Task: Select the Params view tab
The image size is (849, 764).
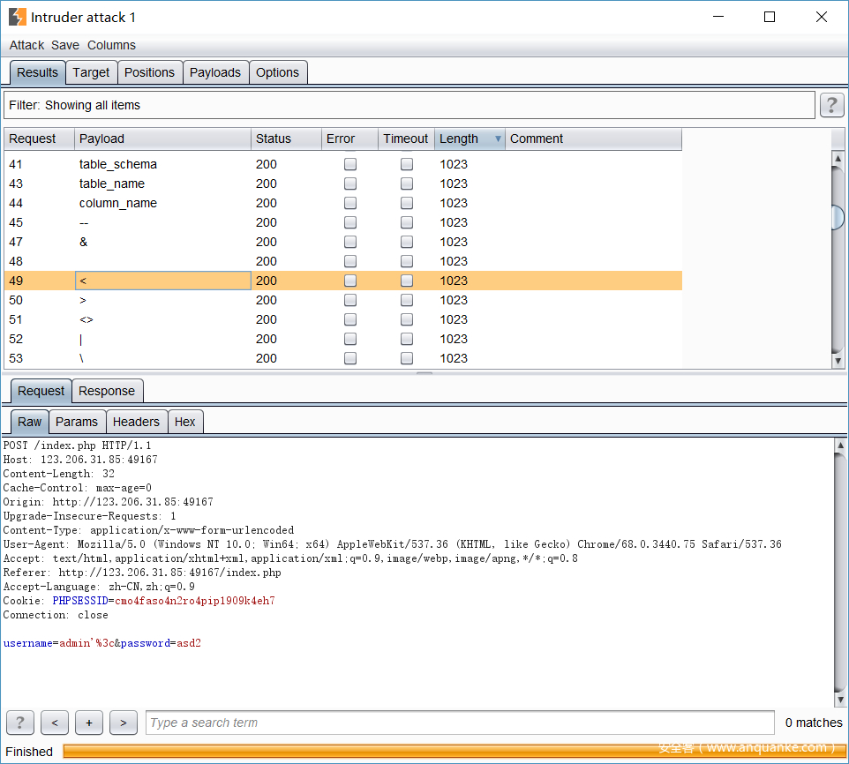Action: pyautogui.click(x=77, y=422)
